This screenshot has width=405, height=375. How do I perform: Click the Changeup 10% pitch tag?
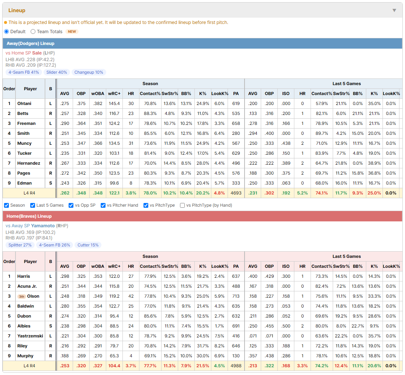pyautogui.click(x=89, y=72)
